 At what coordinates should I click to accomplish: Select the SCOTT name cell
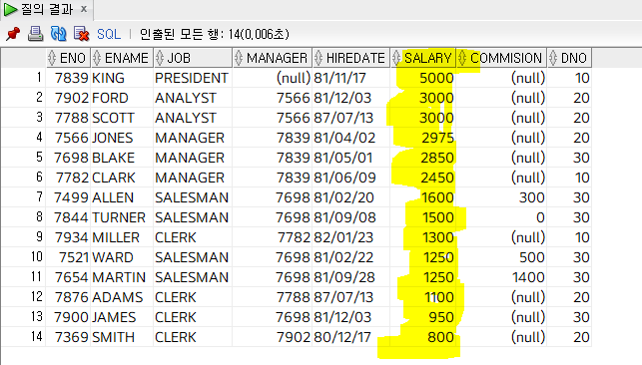click(122, 118)
